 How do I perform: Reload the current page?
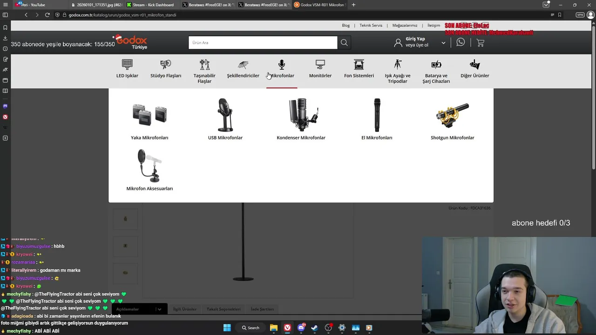47,15
